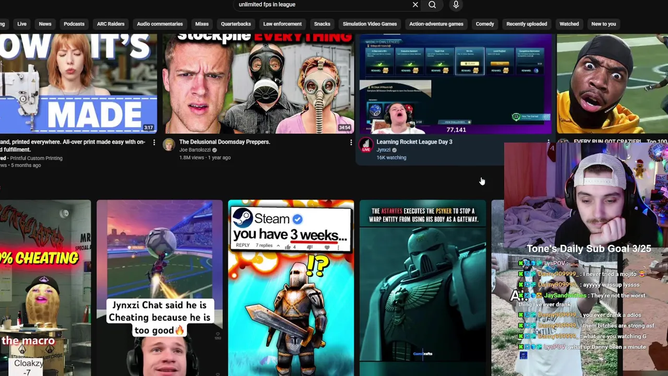This screenshot has width=668, height=376.
Task: Open options menu for Rocket League stream
Action: point(548,142)
